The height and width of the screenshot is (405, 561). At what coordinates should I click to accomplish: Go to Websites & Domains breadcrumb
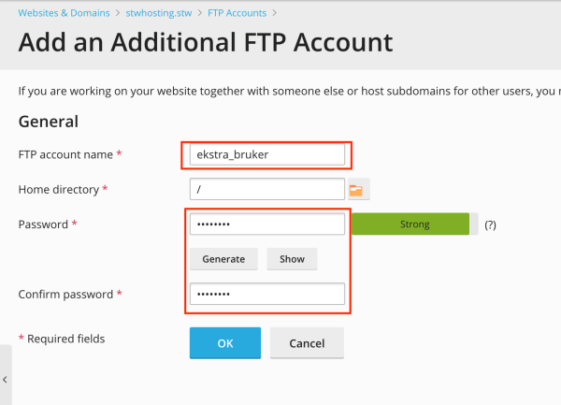[x=64, y=13]
